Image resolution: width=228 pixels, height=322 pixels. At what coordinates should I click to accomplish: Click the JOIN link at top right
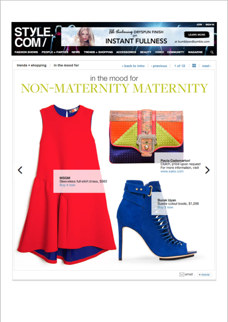point(199,25)
